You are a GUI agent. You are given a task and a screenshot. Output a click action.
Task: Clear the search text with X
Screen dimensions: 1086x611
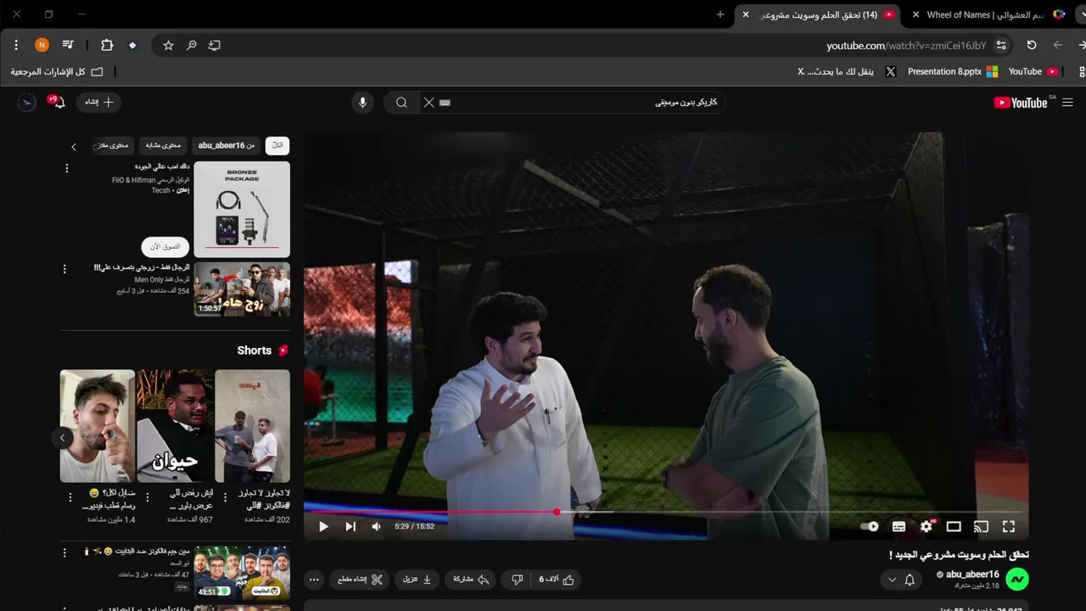click(428, 103)
